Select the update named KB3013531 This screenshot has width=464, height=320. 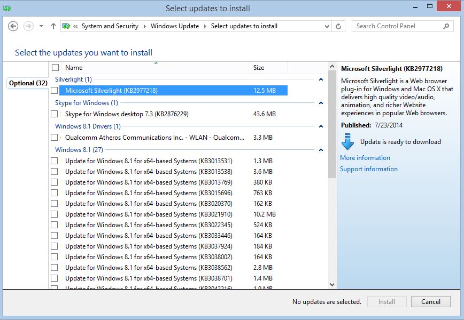pyautogui.click(x=173, y=161)
